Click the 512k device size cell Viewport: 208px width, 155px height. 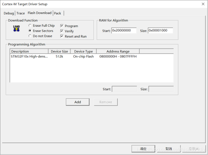tap(59, 56)
